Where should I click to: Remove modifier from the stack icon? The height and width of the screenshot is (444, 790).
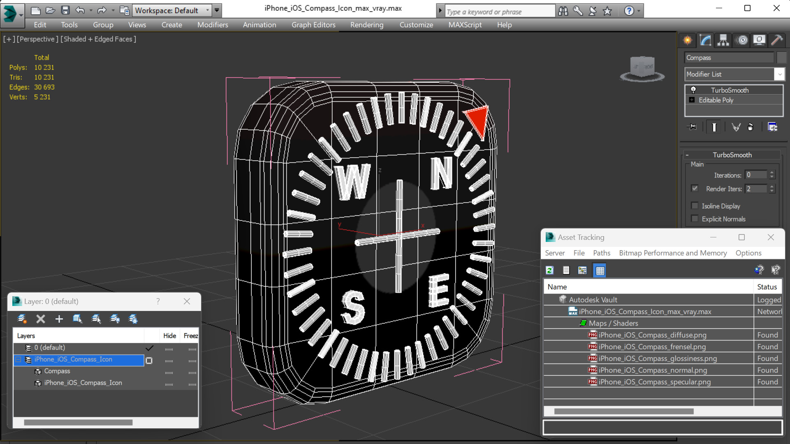(751, 127)
